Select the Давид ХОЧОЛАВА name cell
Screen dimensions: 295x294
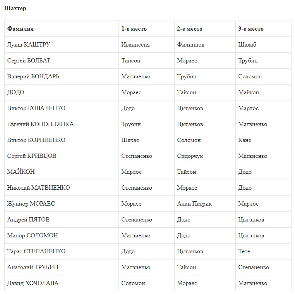click(x=33, y=283)
